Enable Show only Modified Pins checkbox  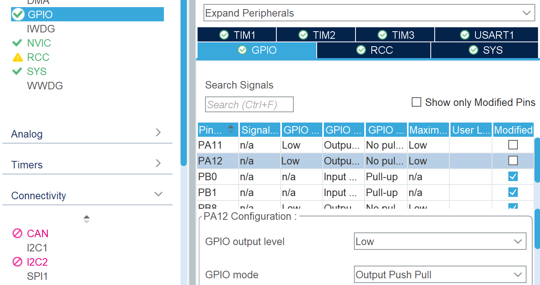point(416,102)
